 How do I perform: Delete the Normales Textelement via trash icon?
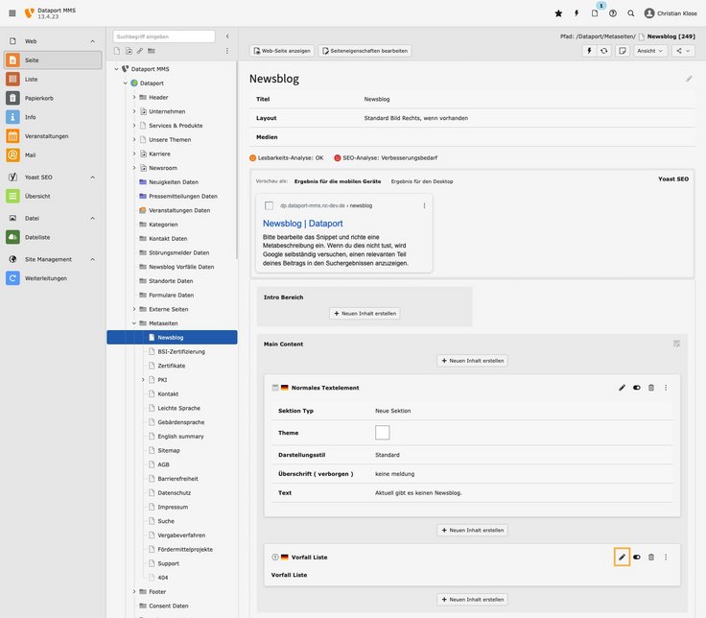tap(651, 388)
